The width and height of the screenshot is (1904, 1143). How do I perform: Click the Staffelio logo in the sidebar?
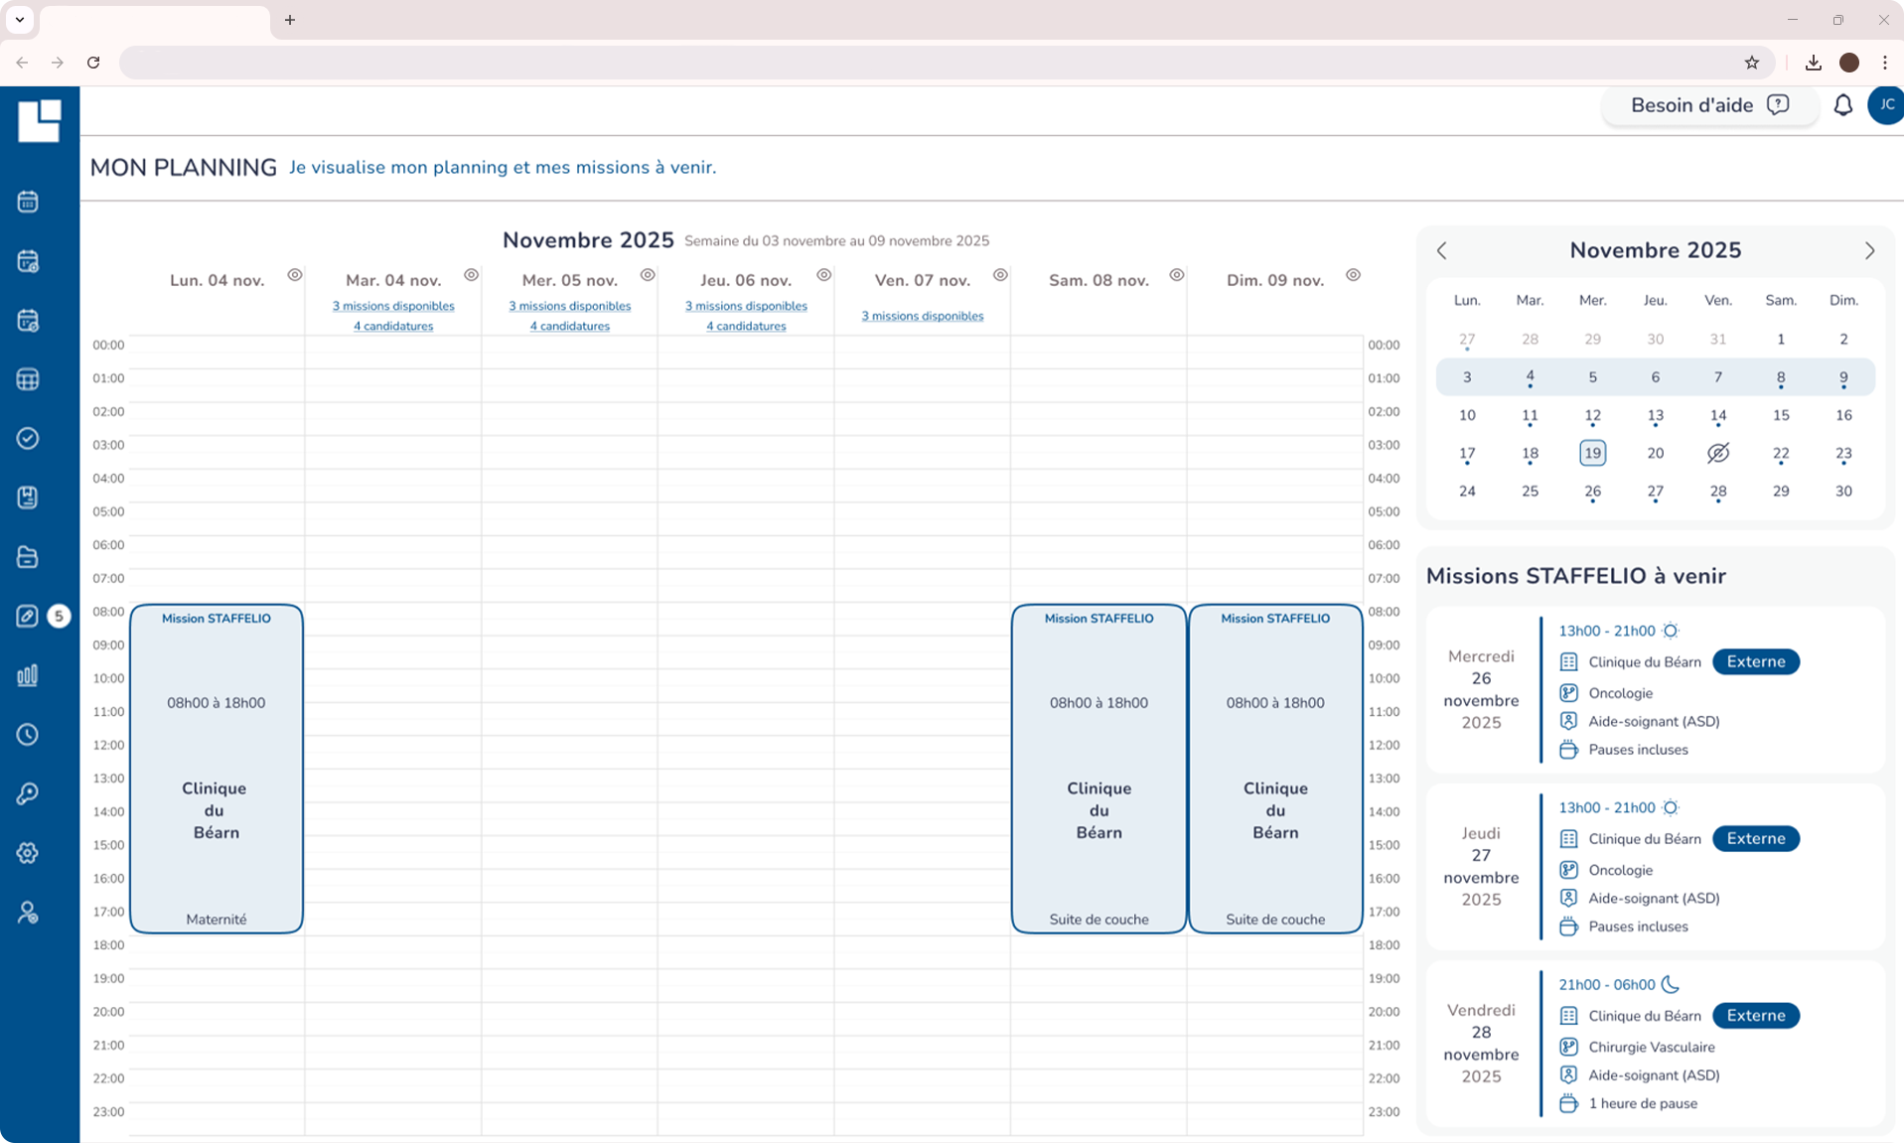39,121
